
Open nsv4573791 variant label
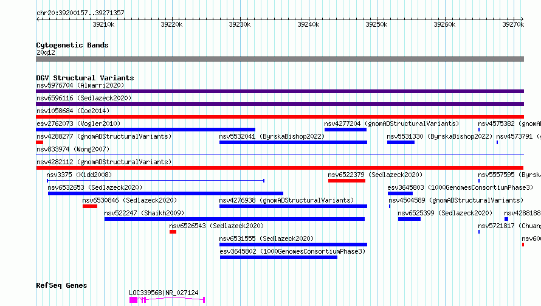pos(519,136)
